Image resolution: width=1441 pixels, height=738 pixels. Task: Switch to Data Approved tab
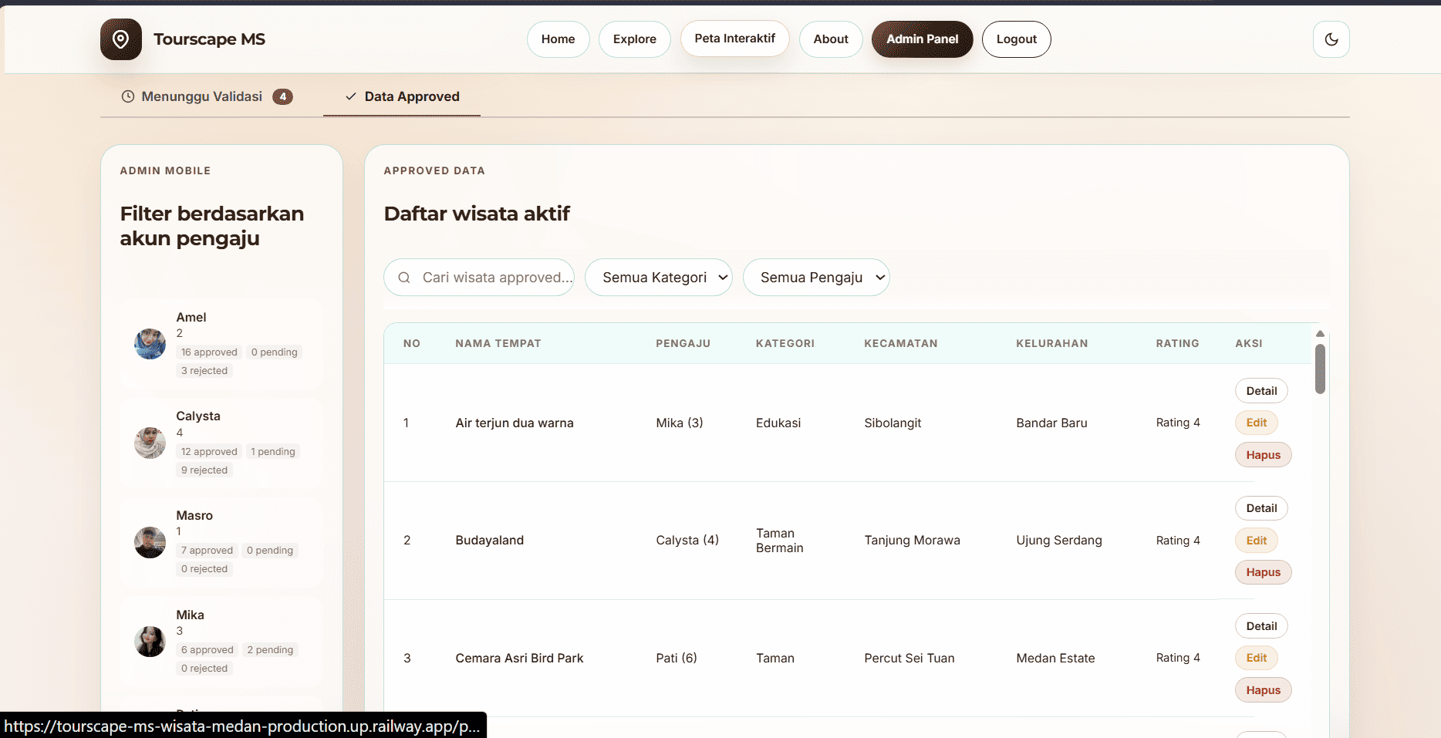point(402,96)
